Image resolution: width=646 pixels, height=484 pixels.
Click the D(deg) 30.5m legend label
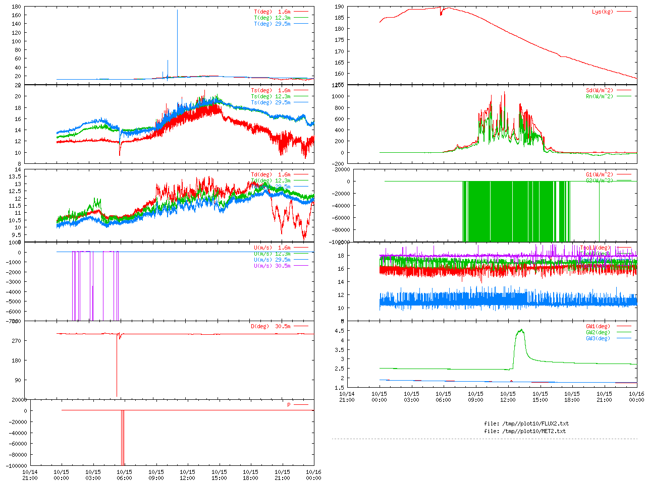271,326
